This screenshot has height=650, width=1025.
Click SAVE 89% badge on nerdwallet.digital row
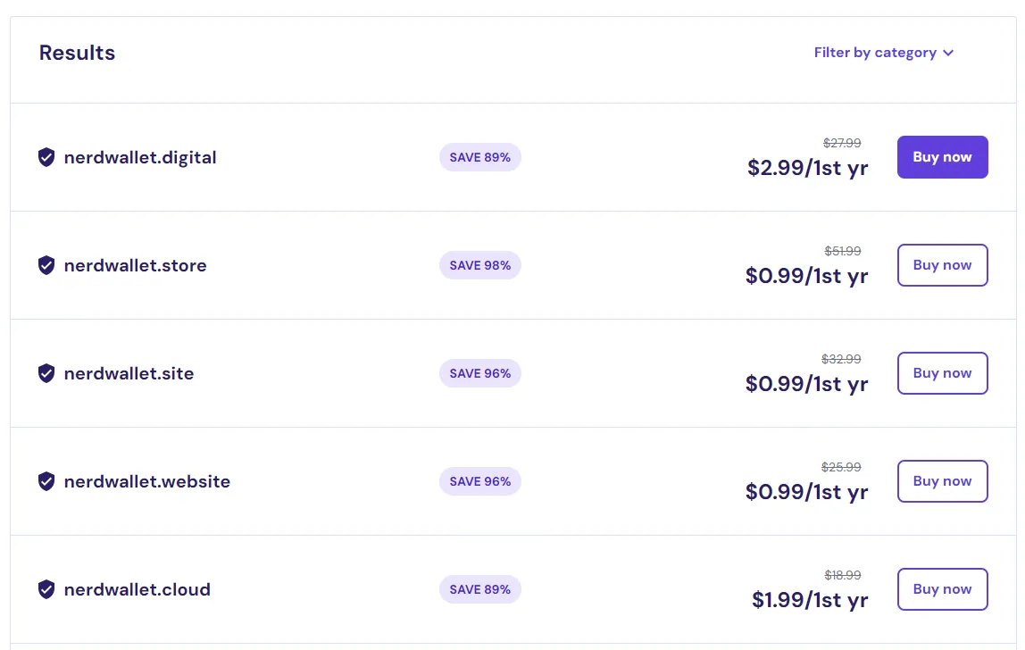point(479,158)
